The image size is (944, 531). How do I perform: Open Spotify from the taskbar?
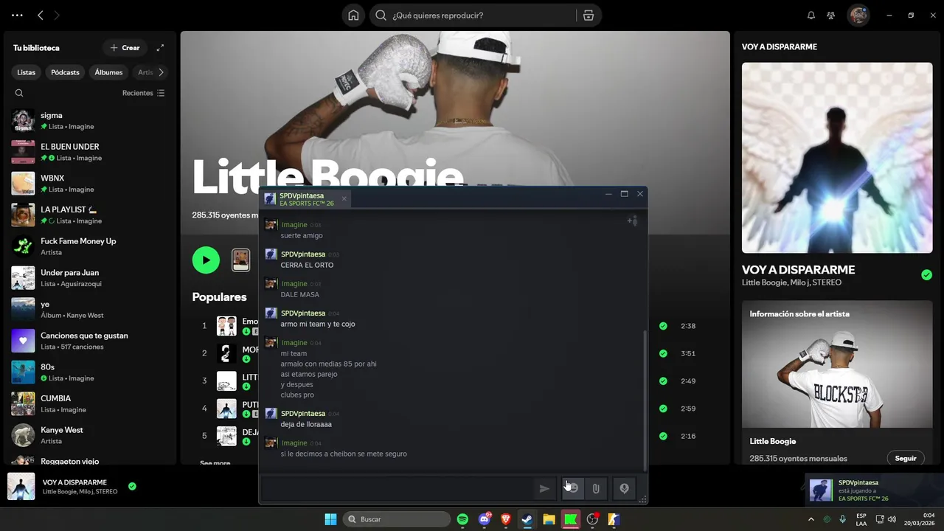point(462,519)
